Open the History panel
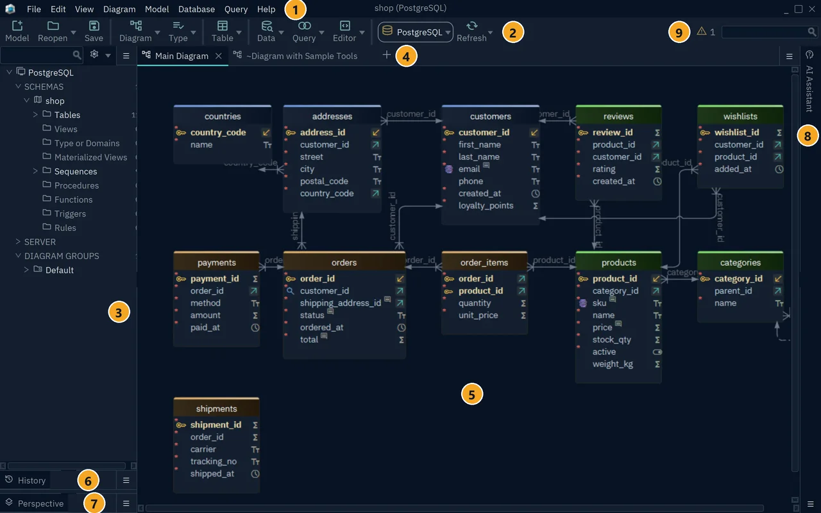Screen dimensions: 821x513 tap(26, 480)
